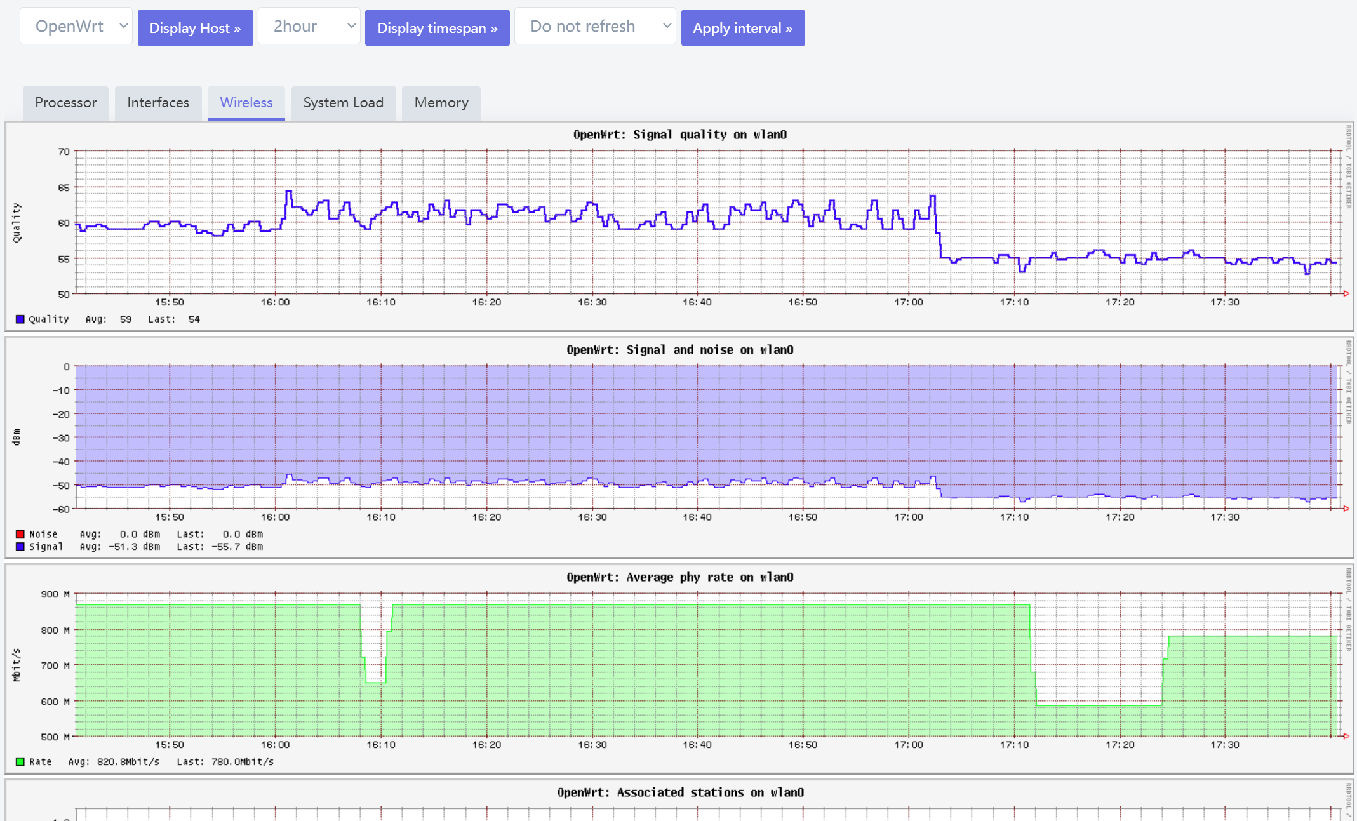Screen dimensions: 1357x821
Task: Click the blue Quality legend swatch
Action: coord(19,319)
